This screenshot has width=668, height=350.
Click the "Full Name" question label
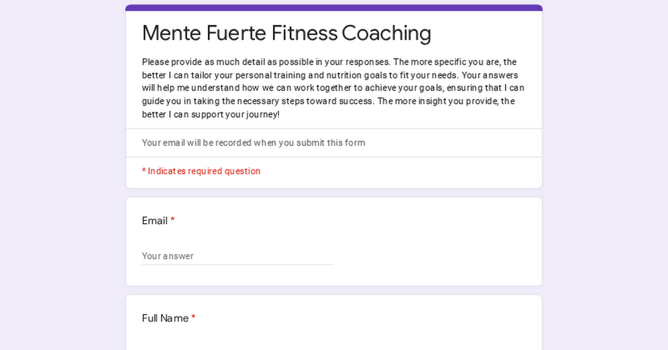click(x=164, y=318)
